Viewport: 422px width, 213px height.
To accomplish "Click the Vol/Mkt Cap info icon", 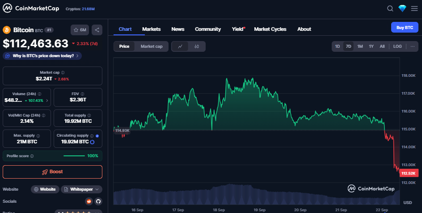I will [44, 115].
